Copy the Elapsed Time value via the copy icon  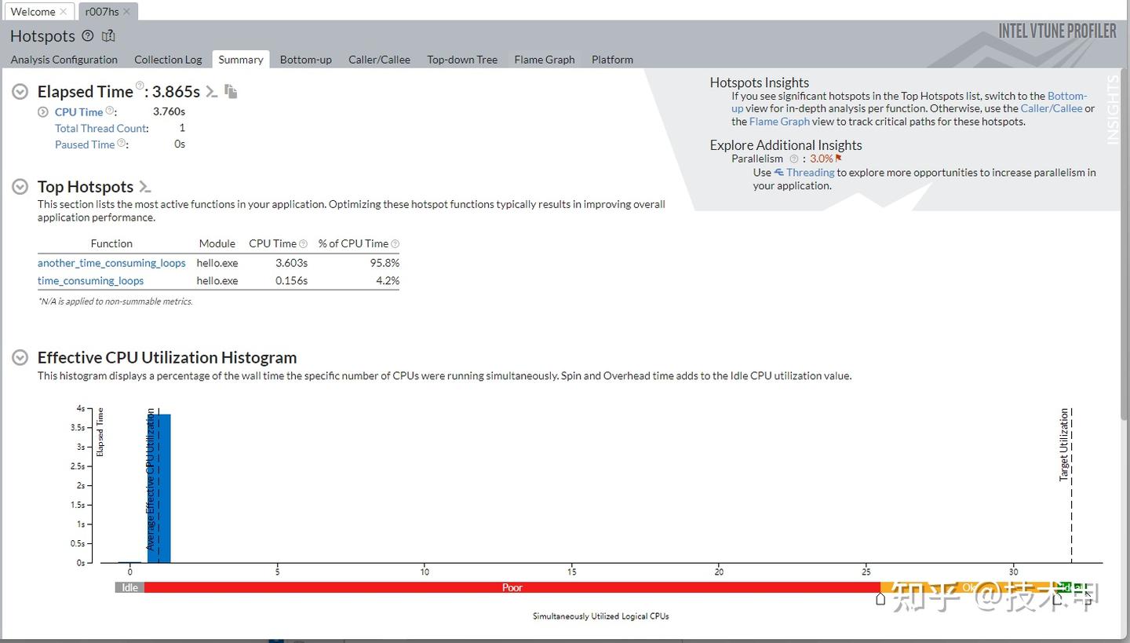coord(231,92)
